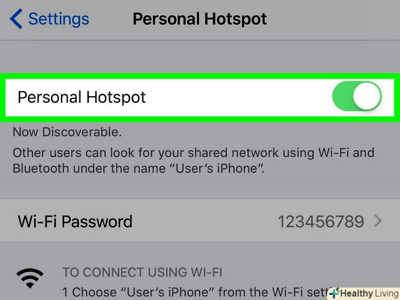This screenshot has height=300, width=400.
Task: Tap the white knob of the hotspot toggle
Action: (367, 96)
